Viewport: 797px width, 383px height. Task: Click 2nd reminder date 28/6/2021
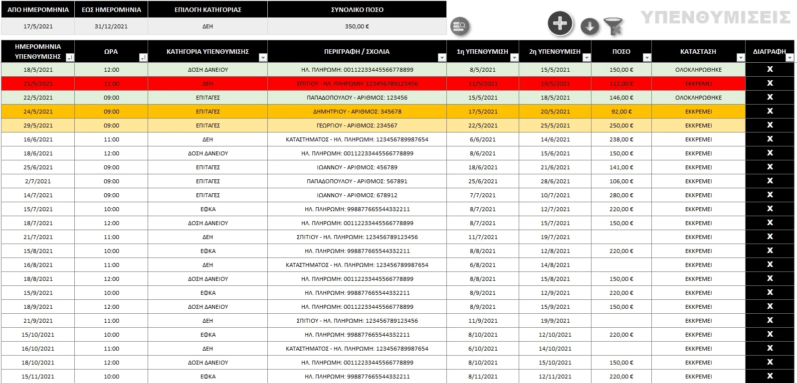point(555,181)
